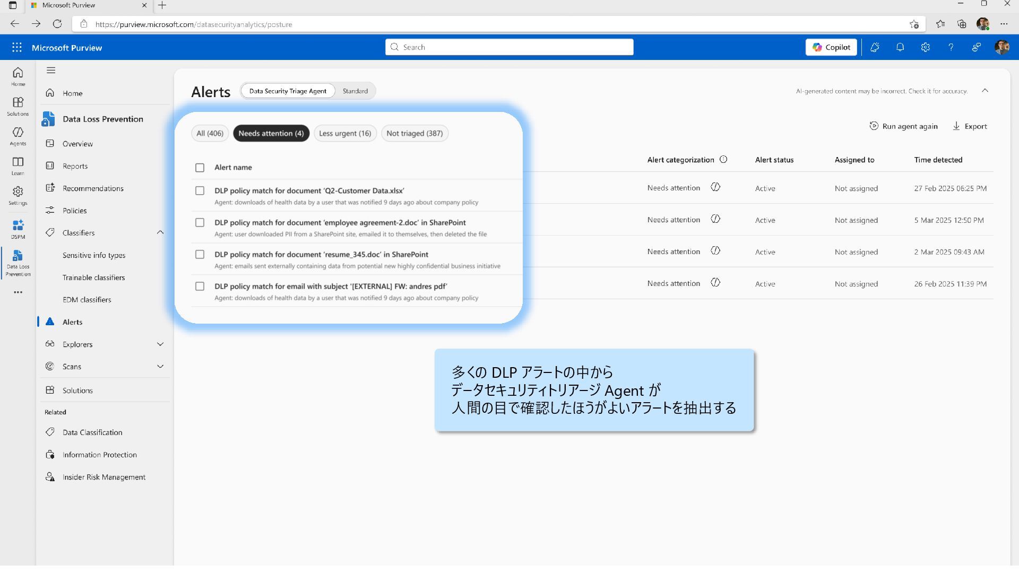Open DSPM from the left rail
Screen dimensions: 1019x573
coord(18,229)
